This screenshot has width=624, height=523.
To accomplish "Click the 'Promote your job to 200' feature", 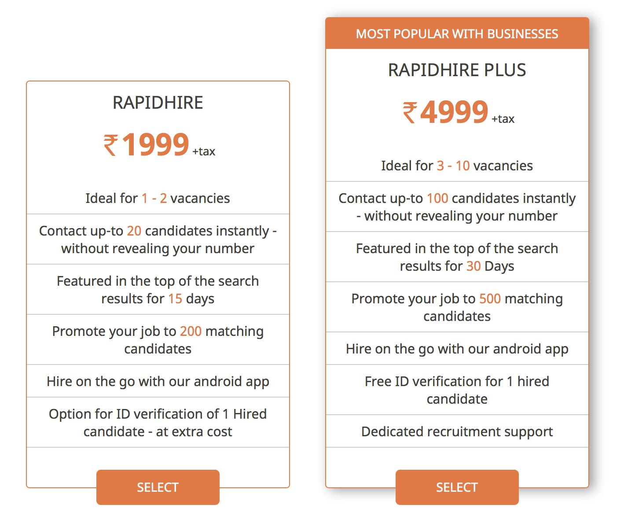I will [158, 340].
